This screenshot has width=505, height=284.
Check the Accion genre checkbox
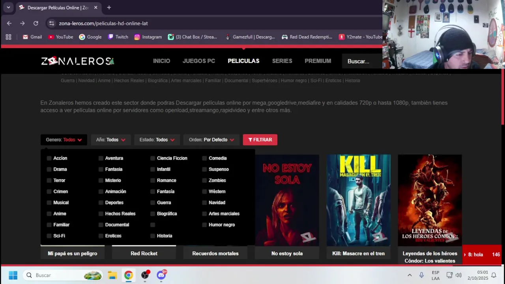point(49,158)
